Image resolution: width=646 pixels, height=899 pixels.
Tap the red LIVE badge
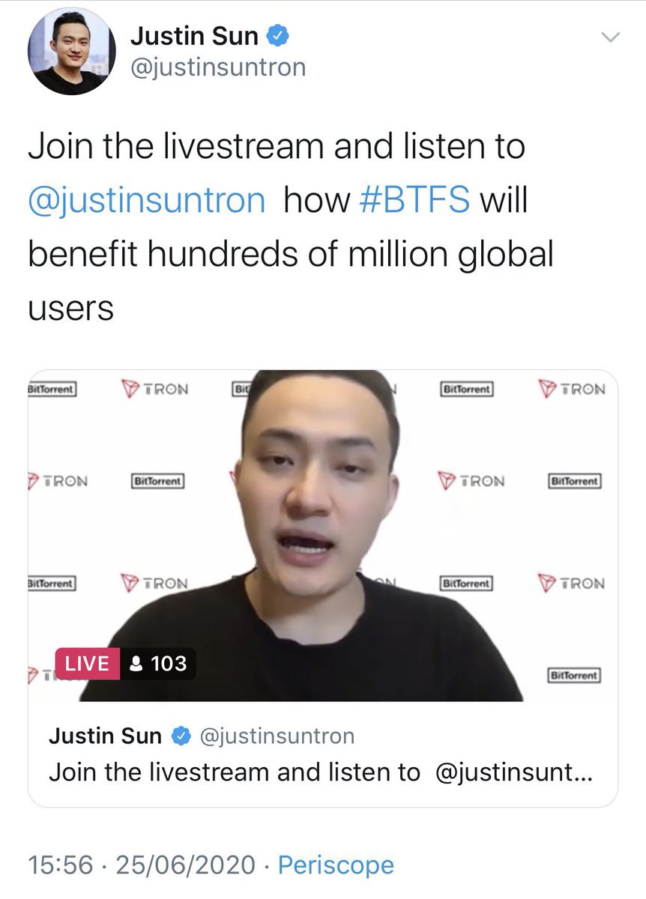tap(88, 664)
